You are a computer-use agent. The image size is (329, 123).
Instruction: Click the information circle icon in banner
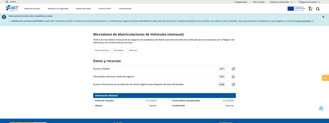pos(4,17)
